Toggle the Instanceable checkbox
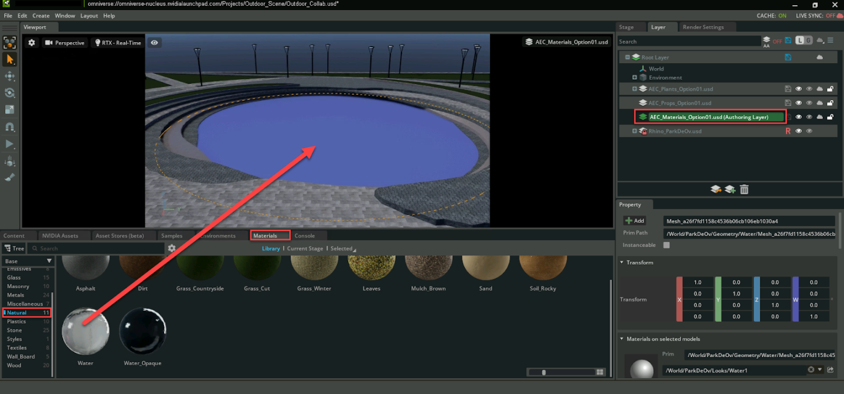This screenshot has height=394, width=844. [x=666, y=245]
